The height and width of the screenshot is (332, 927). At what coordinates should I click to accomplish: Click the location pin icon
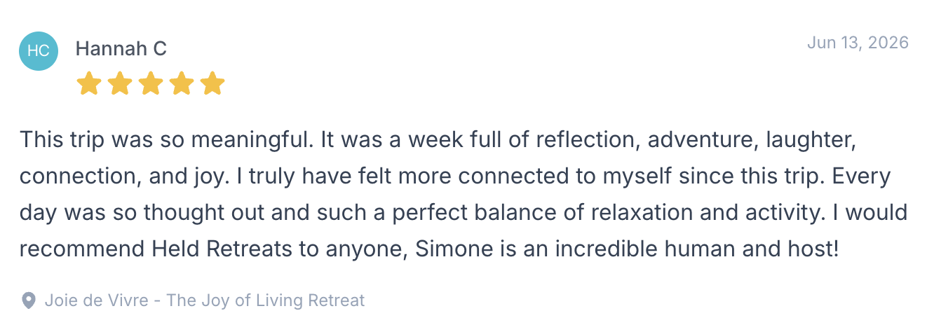click(28, 301)
